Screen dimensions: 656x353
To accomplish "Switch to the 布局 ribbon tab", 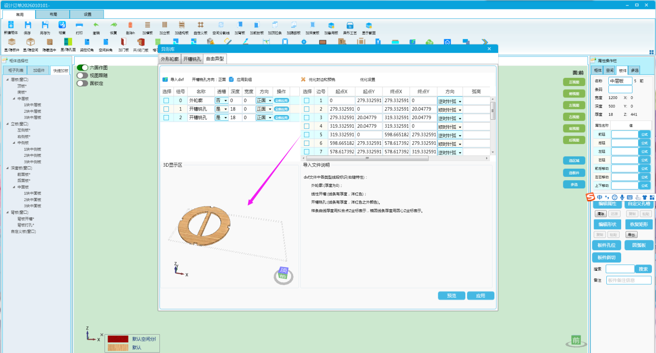I will click(x=53, y=14).
